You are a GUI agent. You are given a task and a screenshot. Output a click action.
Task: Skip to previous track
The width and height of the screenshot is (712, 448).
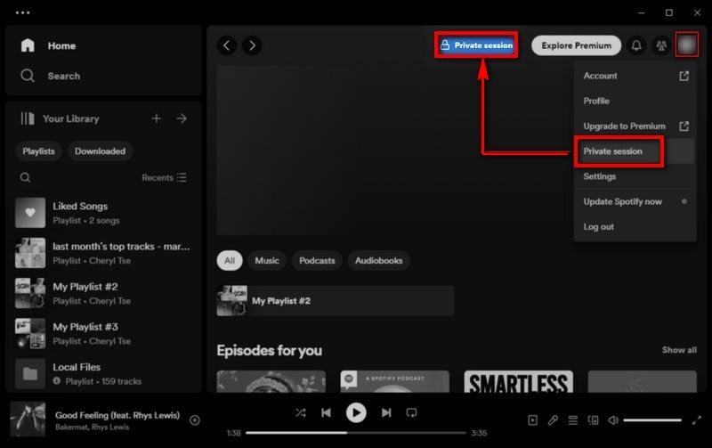(x=326, y=412)
